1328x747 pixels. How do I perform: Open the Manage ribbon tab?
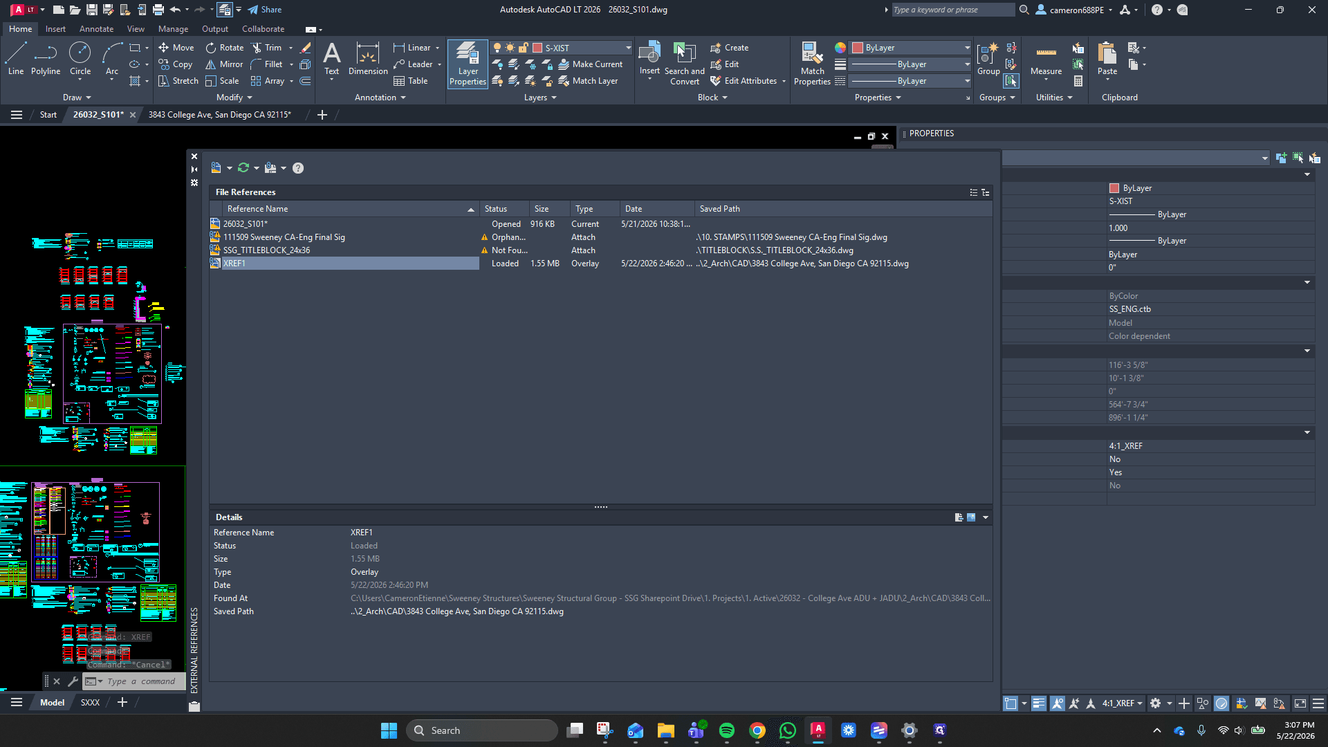click(x=173, y=29)
